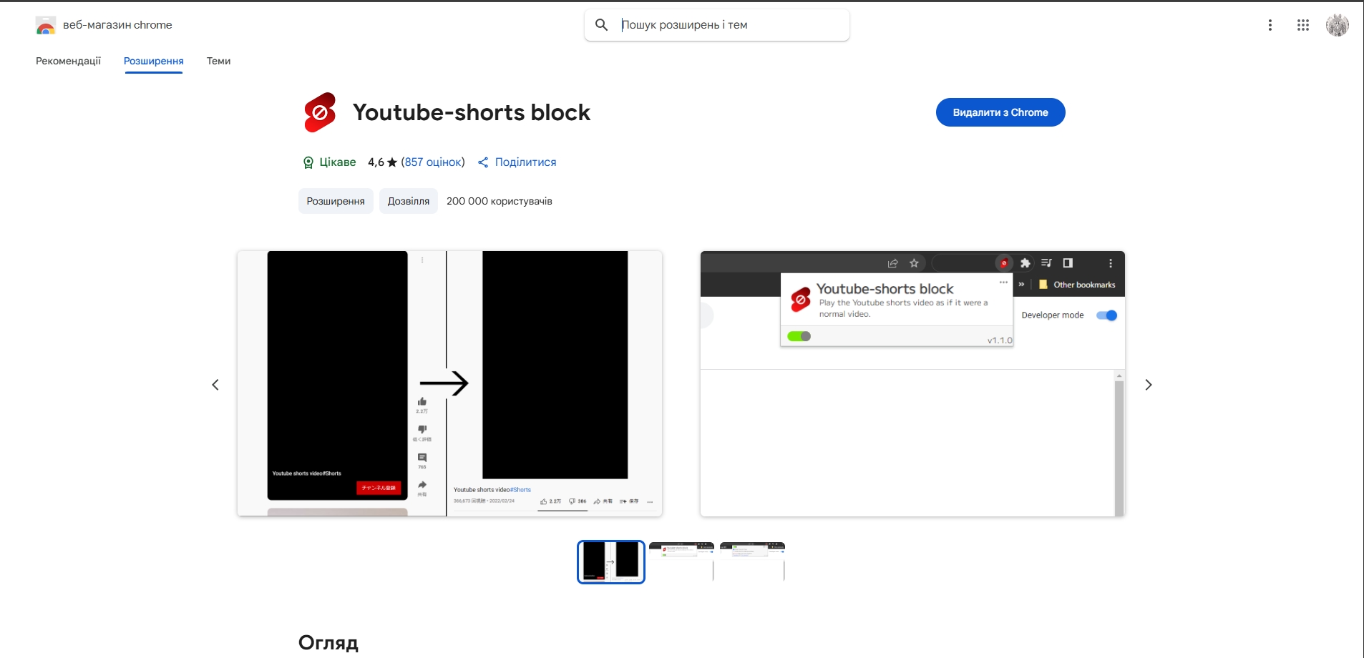Click the Youtube-shorts block extension logo
Image resolution: width=1364 pixels, height=658 pixels.
pos(320,112)
